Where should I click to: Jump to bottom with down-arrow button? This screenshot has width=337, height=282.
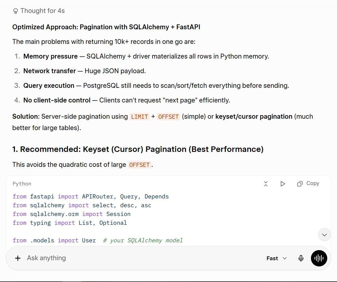click(324, 235)
